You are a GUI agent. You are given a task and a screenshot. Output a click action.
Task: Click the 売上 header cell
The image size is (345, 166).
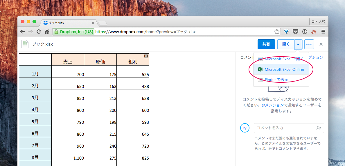[x=68, y=59]
